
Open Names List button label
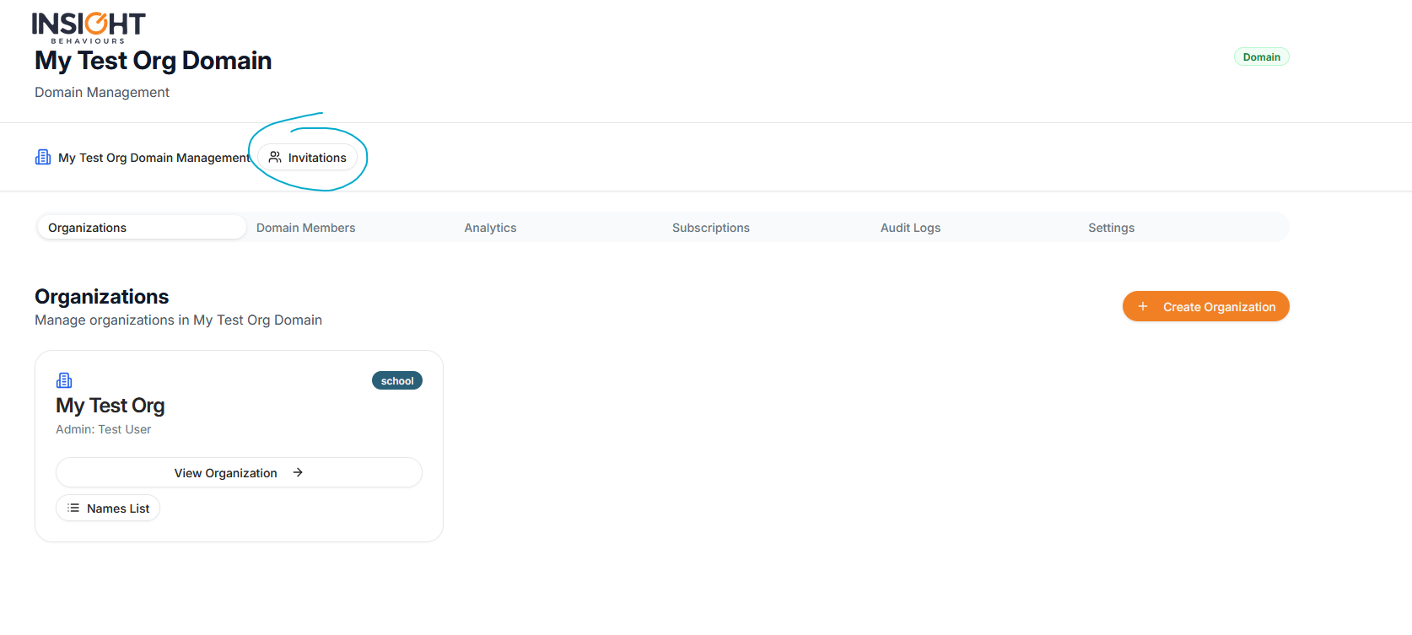tap(118, 509)
